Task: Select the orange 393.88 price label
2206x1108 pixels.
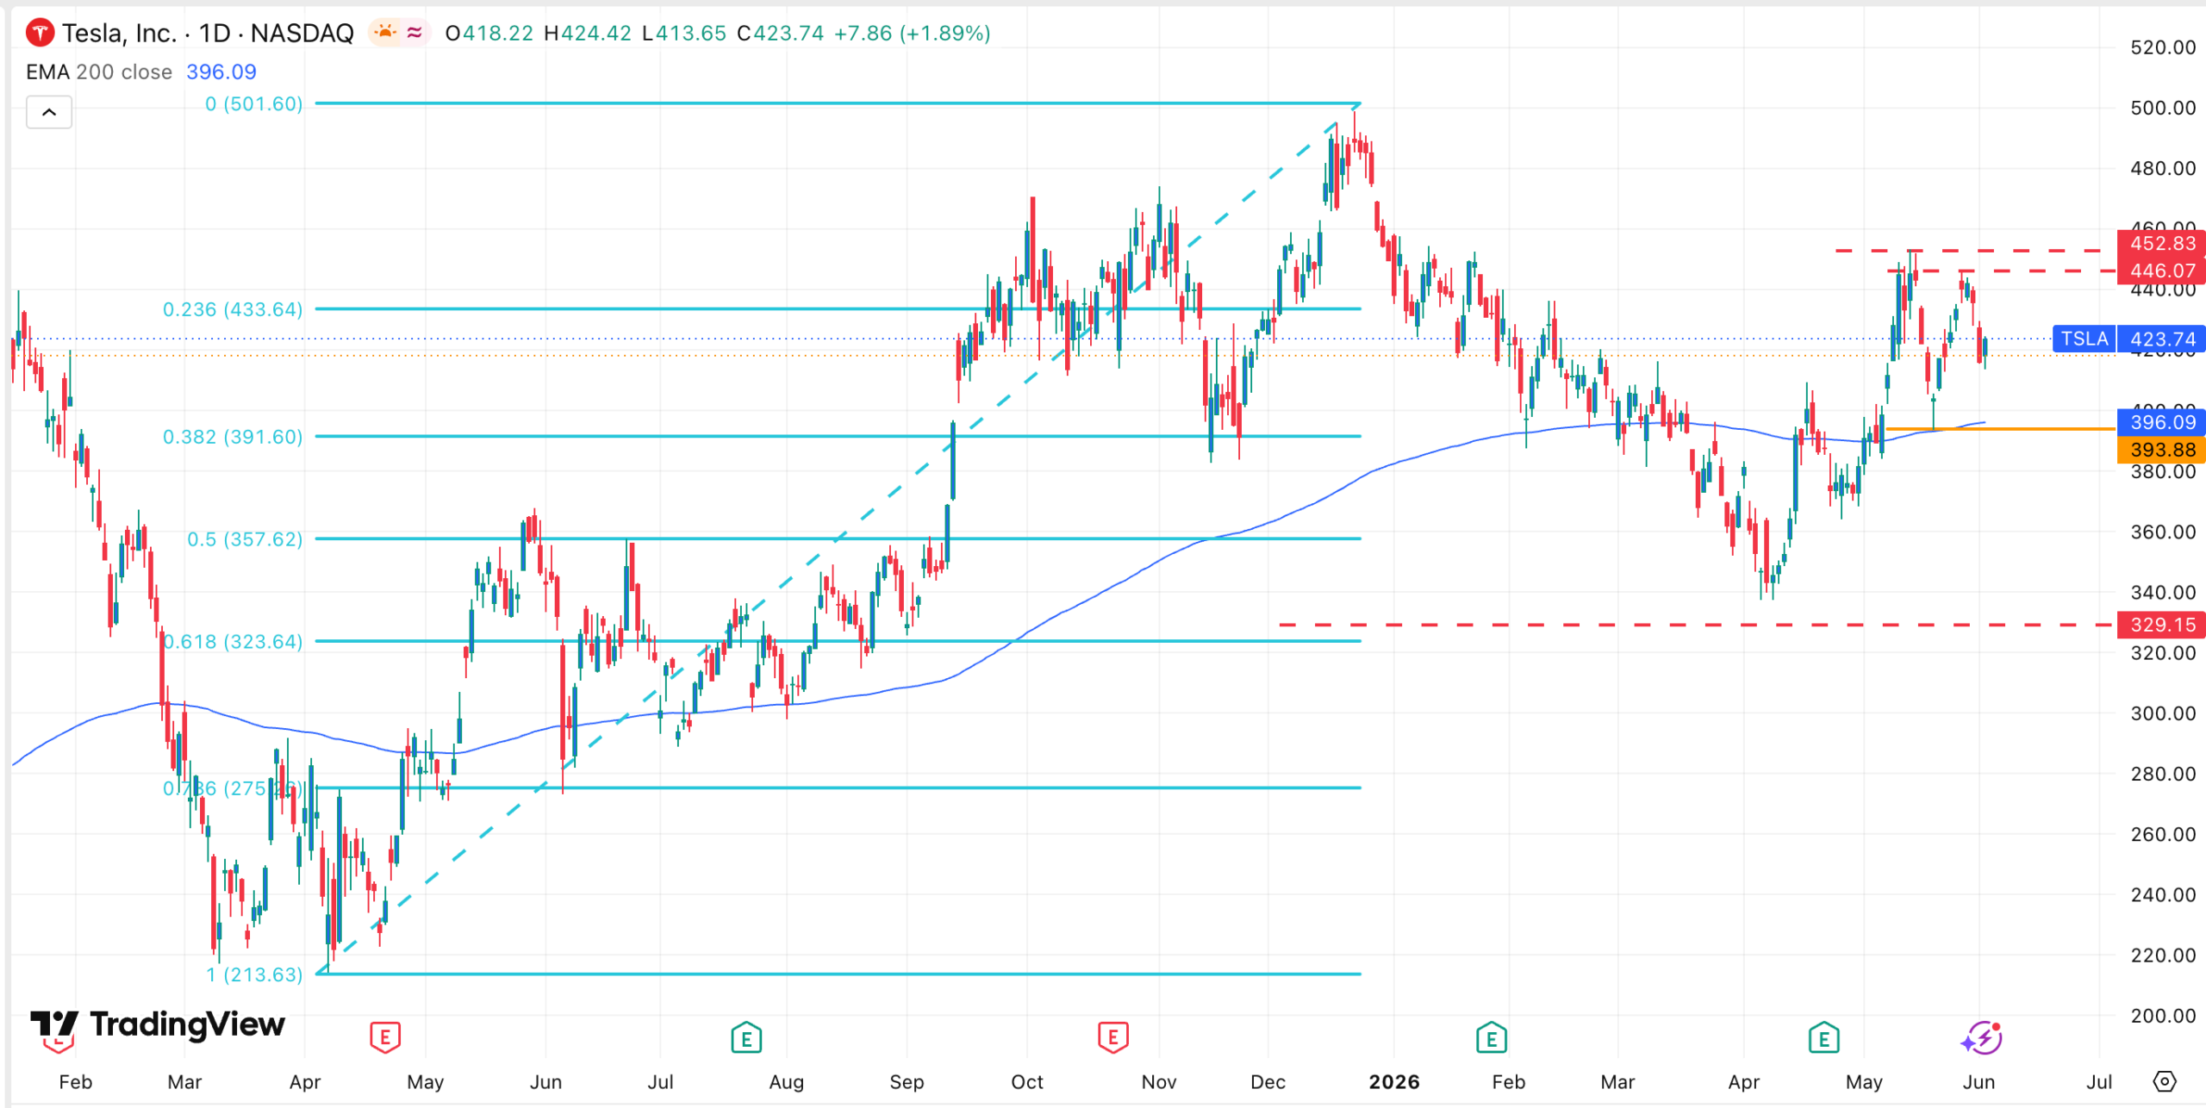Action: click(2161, 450)
